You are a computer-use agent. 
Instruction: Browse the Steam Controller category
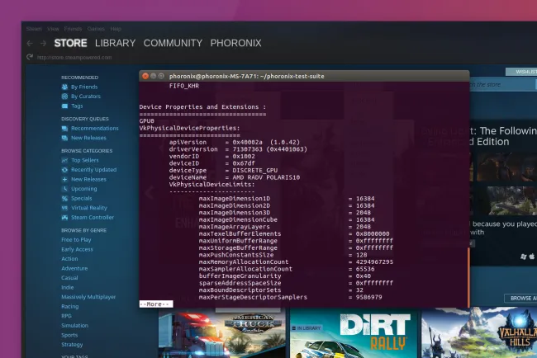click(x=93, y=218)
